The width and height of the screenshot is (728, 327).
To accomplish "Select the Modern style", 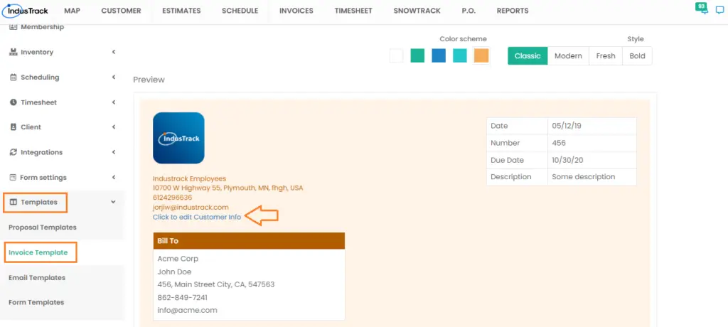I will pyautogui.click(x=568, y=55).
